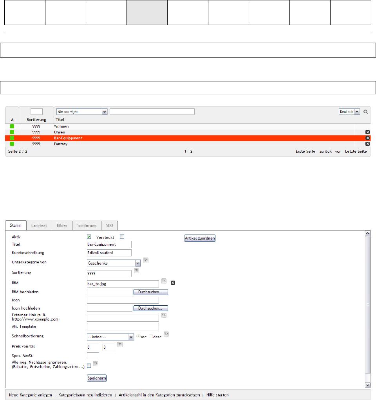Image resolution: width=376 pixels, height=400 pixels.
Task: Focus the Titel input with Bar-Equippment
Action: coord(109,244)
